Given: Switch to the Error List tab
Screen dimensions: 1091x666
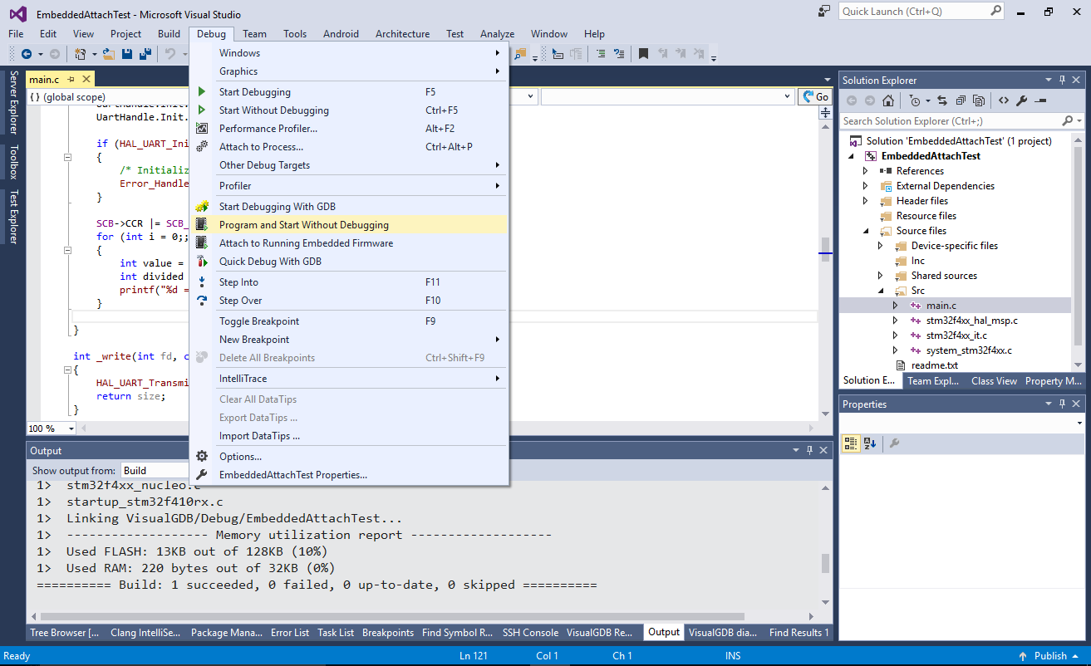Looking at the screenshot, I should tap(290, 633).
